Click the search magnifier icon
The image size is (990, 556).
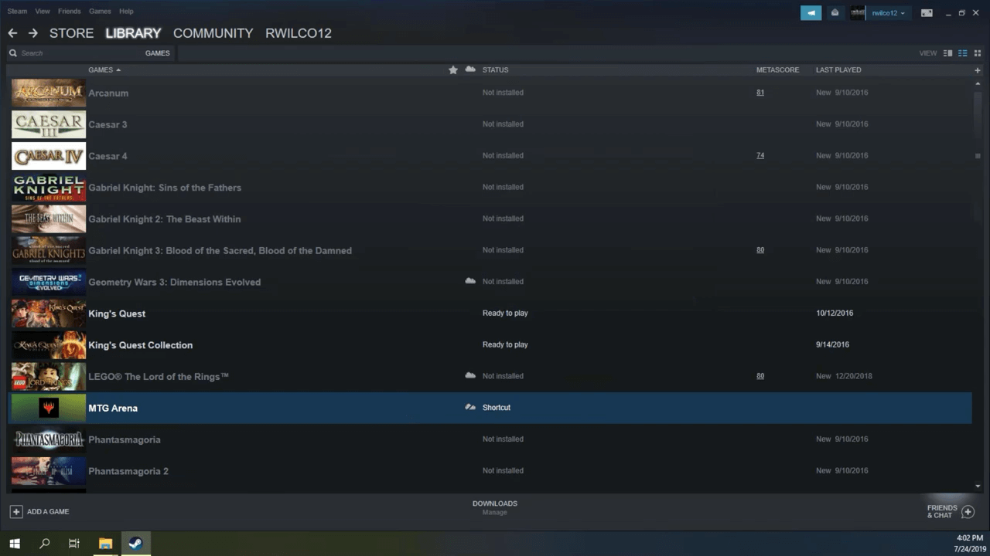(13, 53)
